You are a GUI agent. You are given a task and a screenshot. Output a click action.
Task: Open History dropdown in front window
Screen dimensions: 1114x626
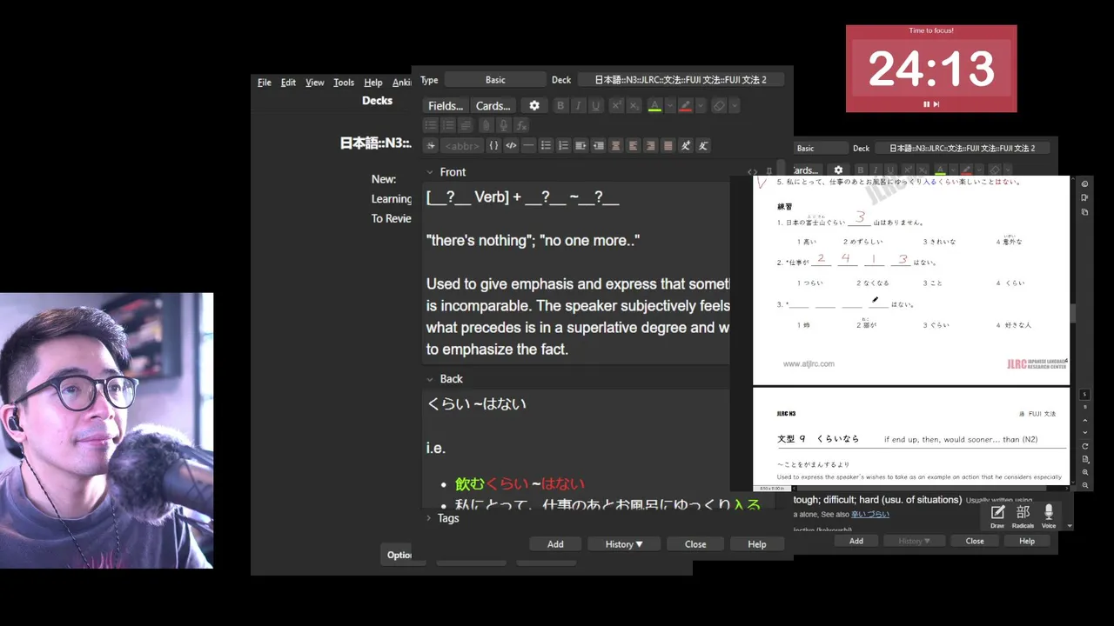point(624,544)
